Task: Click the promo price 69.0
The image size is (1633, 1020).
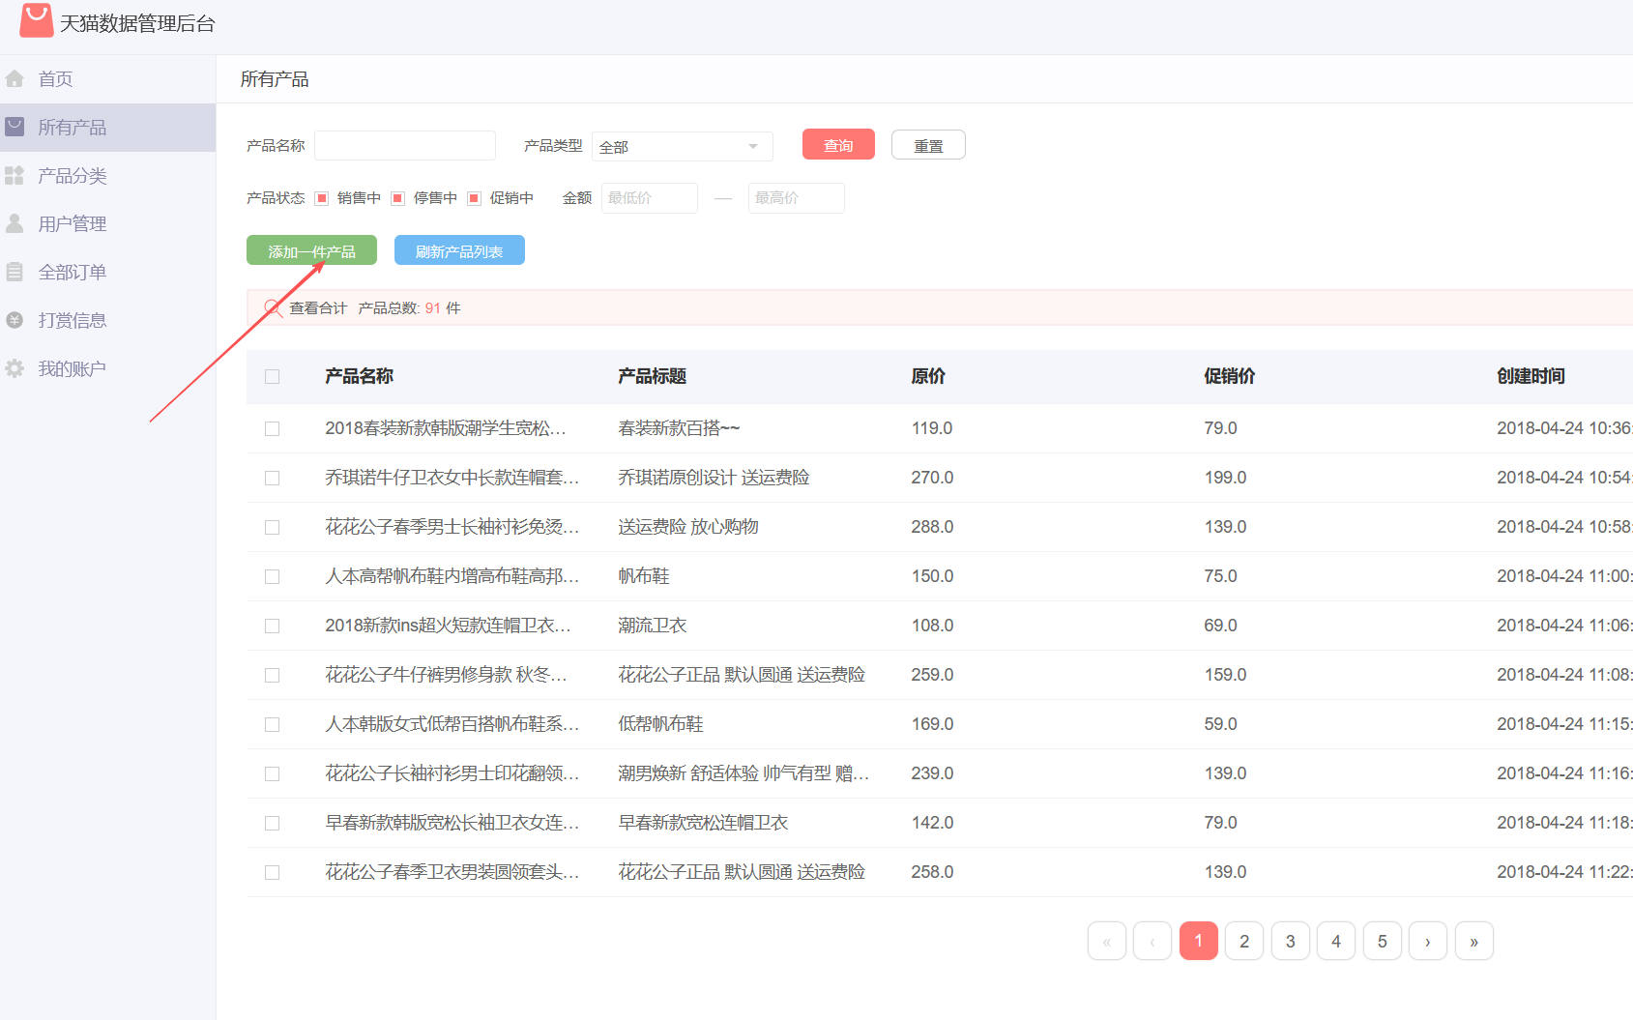Action: pos(1221,626)
